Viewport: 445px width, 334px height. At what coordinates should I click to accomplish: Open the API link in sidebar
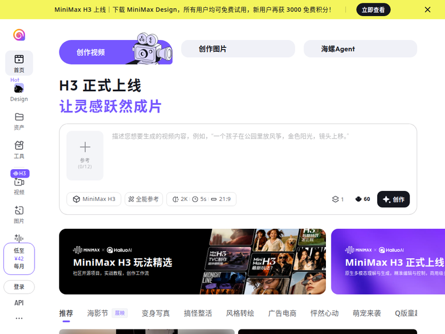point(19,303)
